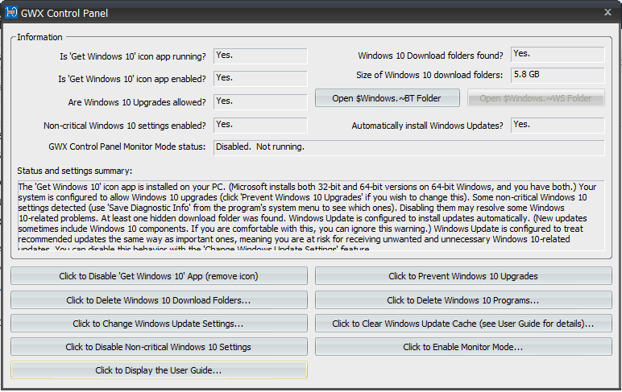Select the 'Upgrades allowed' status field
Screen dimensions: 622x392
tap(260, 102)
